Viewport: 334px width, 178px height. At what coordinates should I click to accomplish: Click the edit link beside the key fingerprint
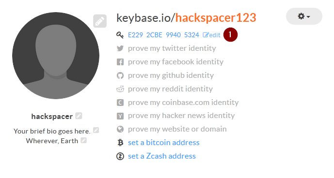click(211, 35)
